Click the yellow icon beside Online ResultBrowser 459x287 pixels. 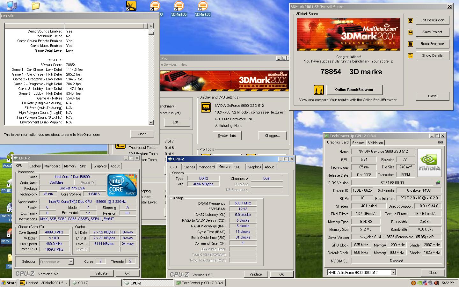pyautogui.click(x=319, y=90)
